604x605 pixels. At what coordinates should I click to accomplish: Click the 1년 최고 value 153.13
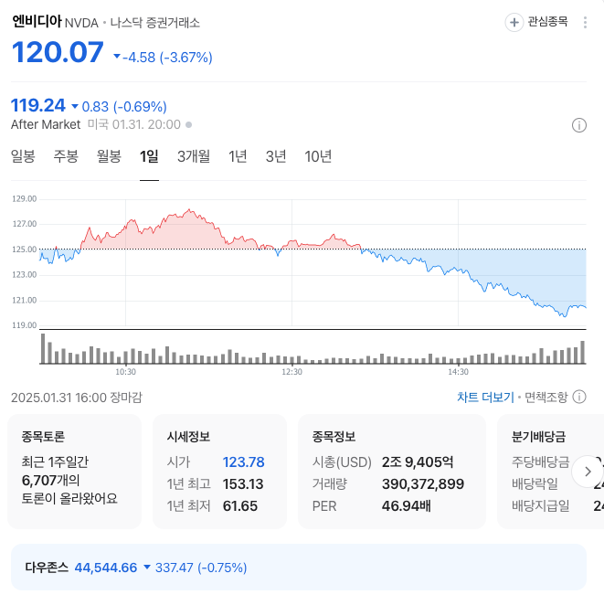pyautogui.click(x=243, y=483)
